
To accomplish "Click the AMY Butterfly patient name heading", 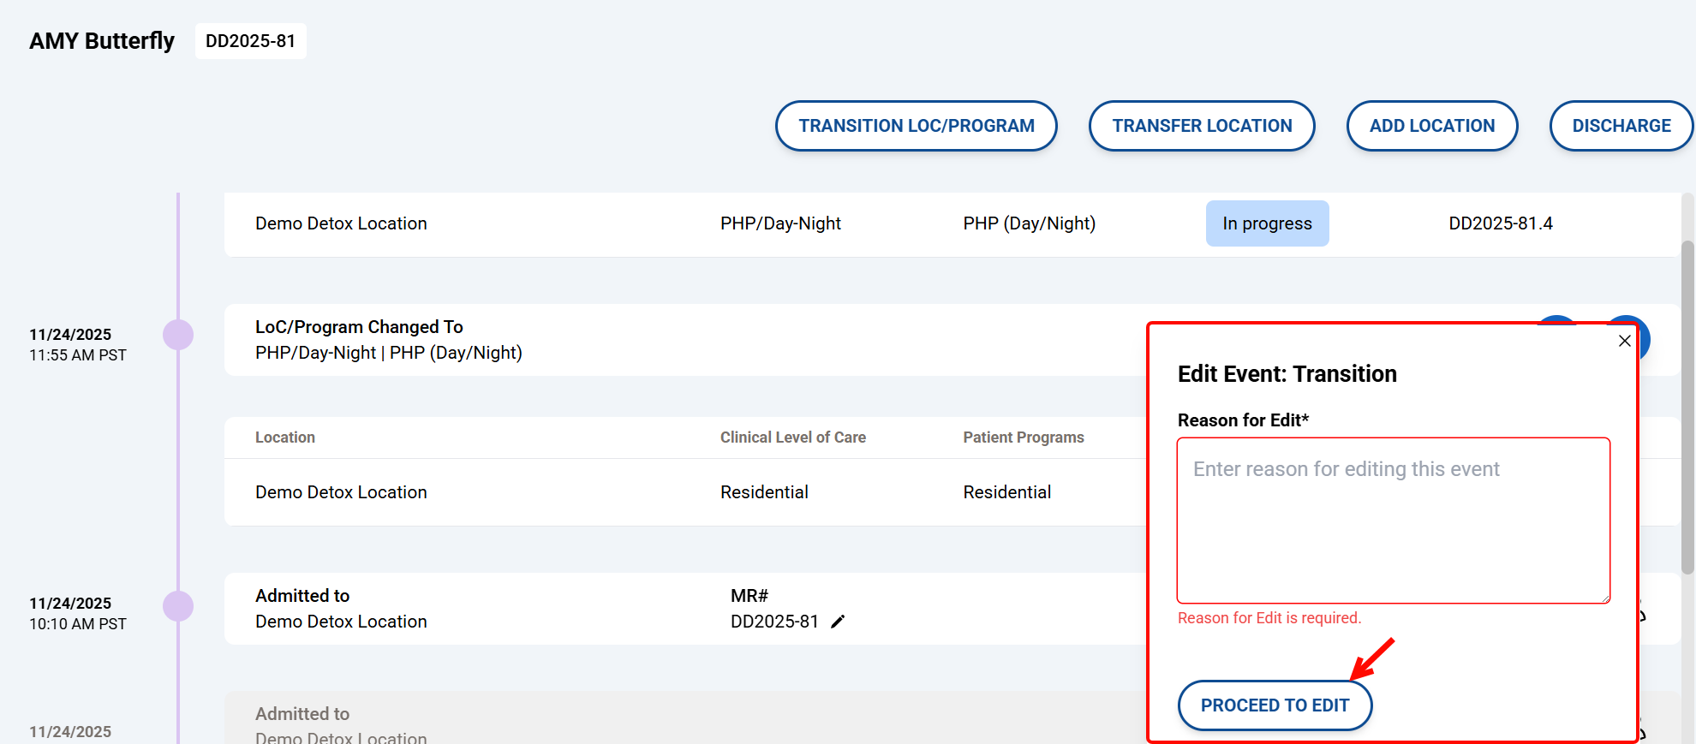I will pos(102,41).
